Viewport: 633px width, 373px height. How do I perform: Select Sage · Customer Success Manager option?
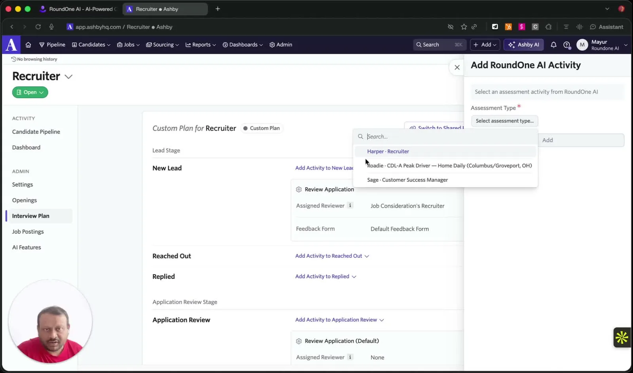(445, 180)
